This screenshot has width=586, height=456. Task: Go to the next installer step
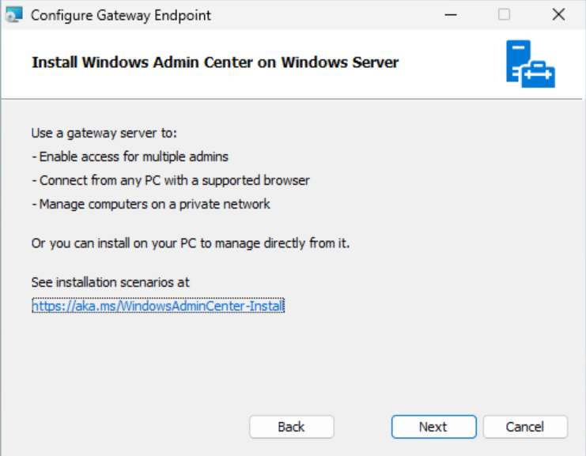pyautogui.click(x=433, y=427)
